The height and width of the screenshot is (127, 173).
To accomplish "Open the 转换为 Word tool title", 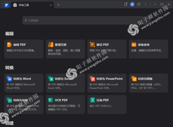I will (22, 79).
